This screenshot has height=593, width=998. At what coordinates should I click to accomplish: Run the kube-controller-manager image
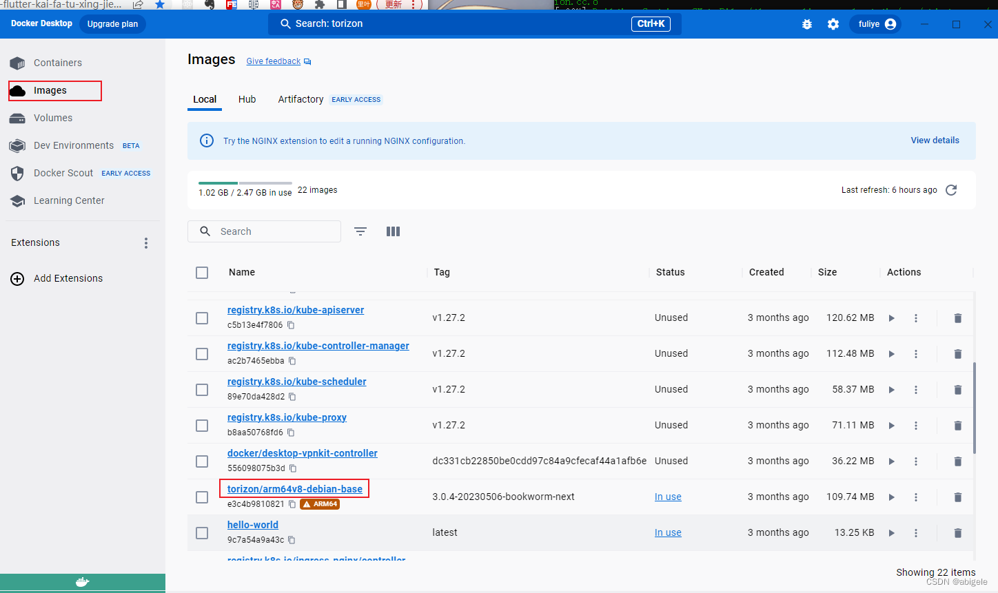(891, 354)
